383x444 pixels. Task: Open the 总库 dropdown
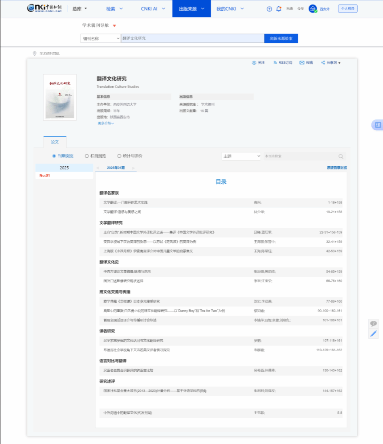click(80, 9)
